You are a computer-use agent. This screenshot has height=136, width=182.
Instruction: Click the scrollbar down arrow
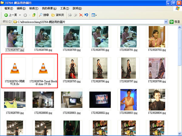coord(180,134)
